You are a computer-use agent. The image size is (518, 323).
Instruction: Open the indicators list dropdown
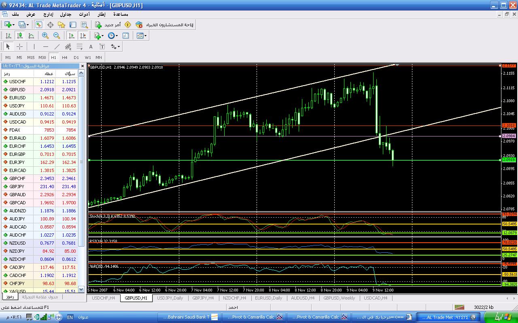pos(98,36)
